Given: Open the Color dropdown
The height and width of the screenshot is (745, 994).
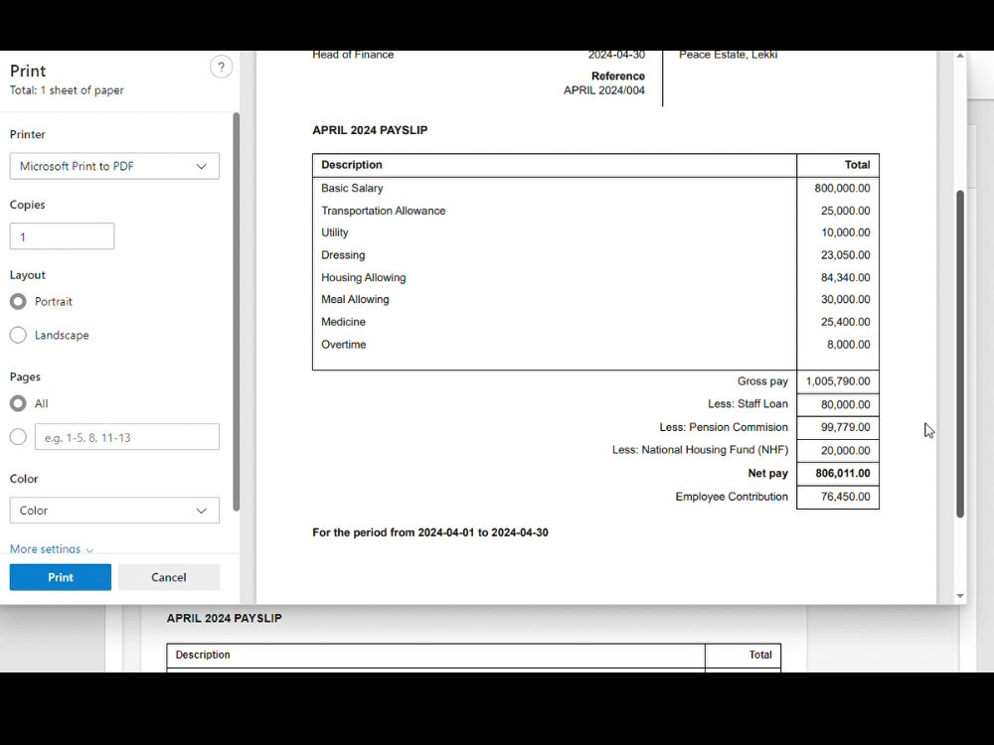Looking at the screenshot, I should point(114,511).
